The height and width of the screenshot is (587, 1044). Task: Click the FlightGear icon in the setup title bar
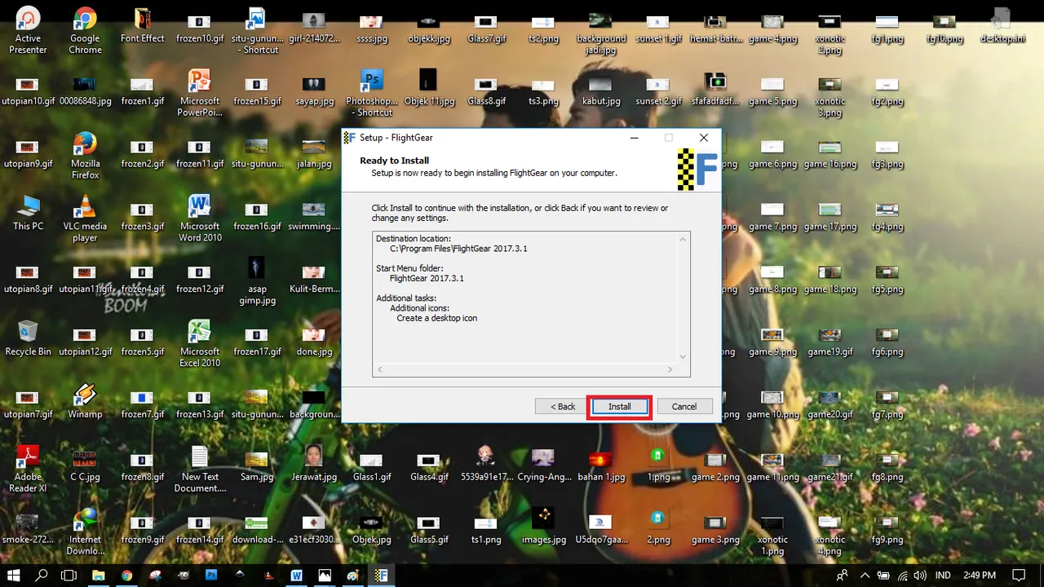(350, 138)
